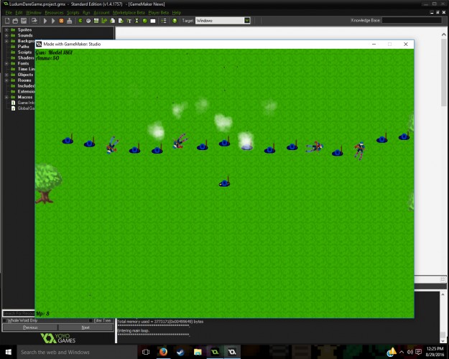Click 'Entering main loop.' output line

133,331
